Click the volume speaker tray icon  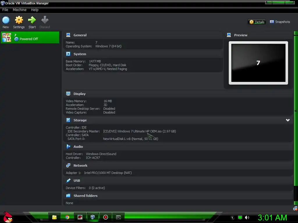click(247, 217)
